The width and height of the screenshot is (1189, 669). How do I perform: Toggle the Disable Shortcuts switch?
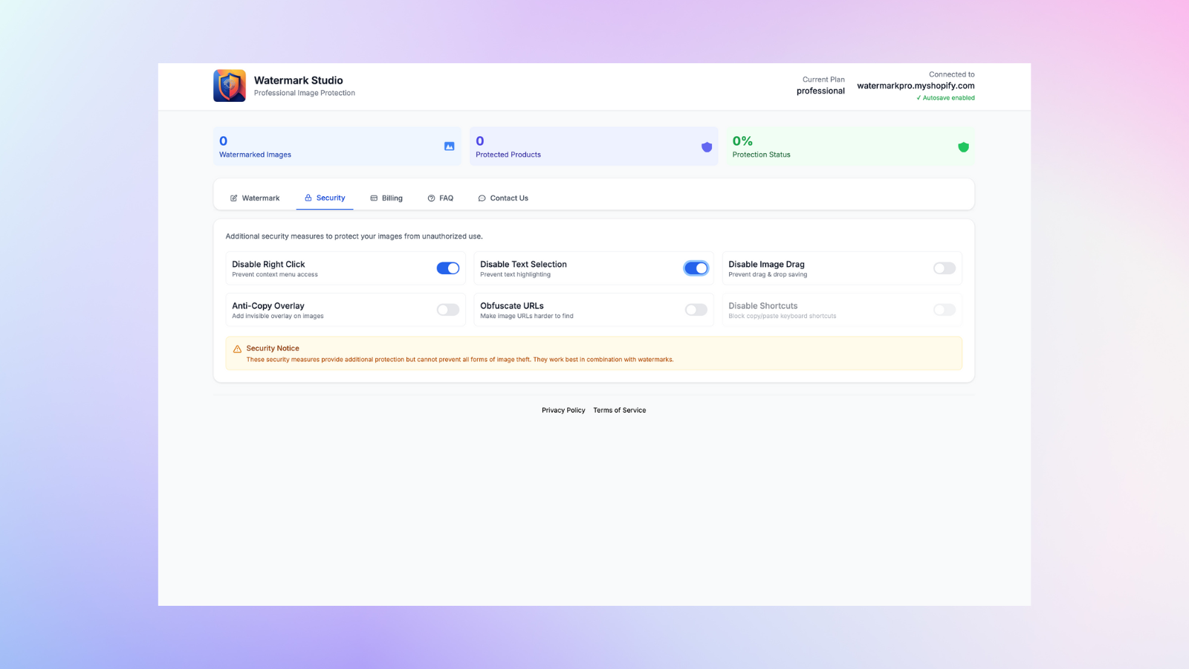[944, 310]
